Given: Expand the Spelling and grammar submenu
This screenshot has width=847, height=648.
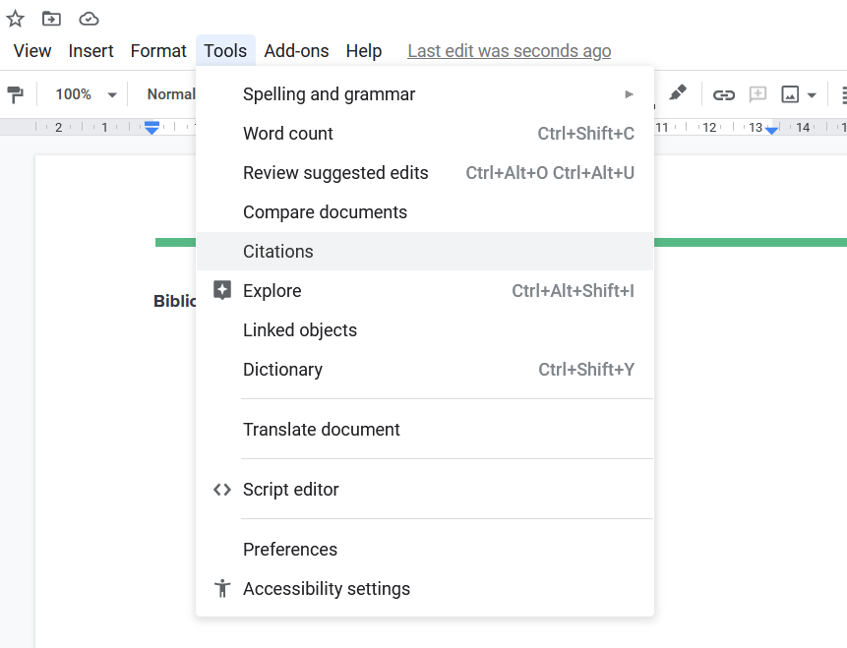Looking at the screenshot, I should click(x=629, y=93).
